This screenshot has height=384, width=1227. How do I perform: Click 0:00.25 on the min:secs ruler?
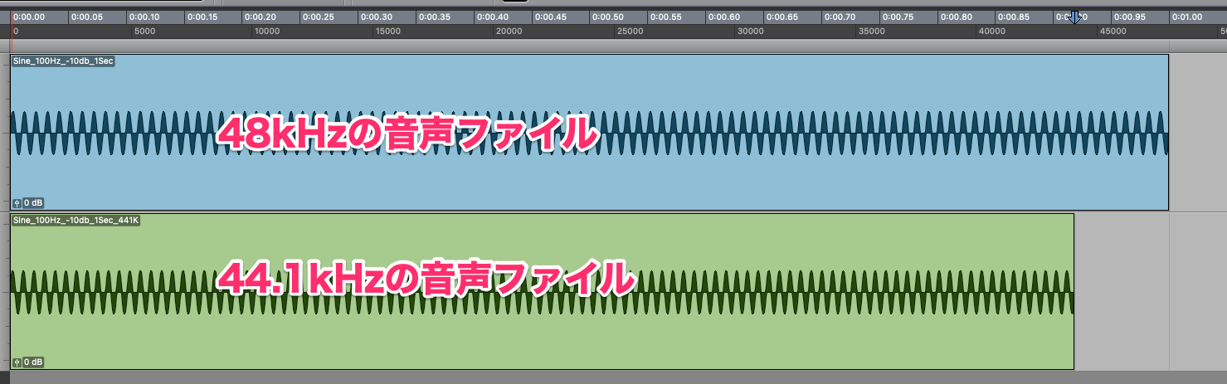pos(317,17)
